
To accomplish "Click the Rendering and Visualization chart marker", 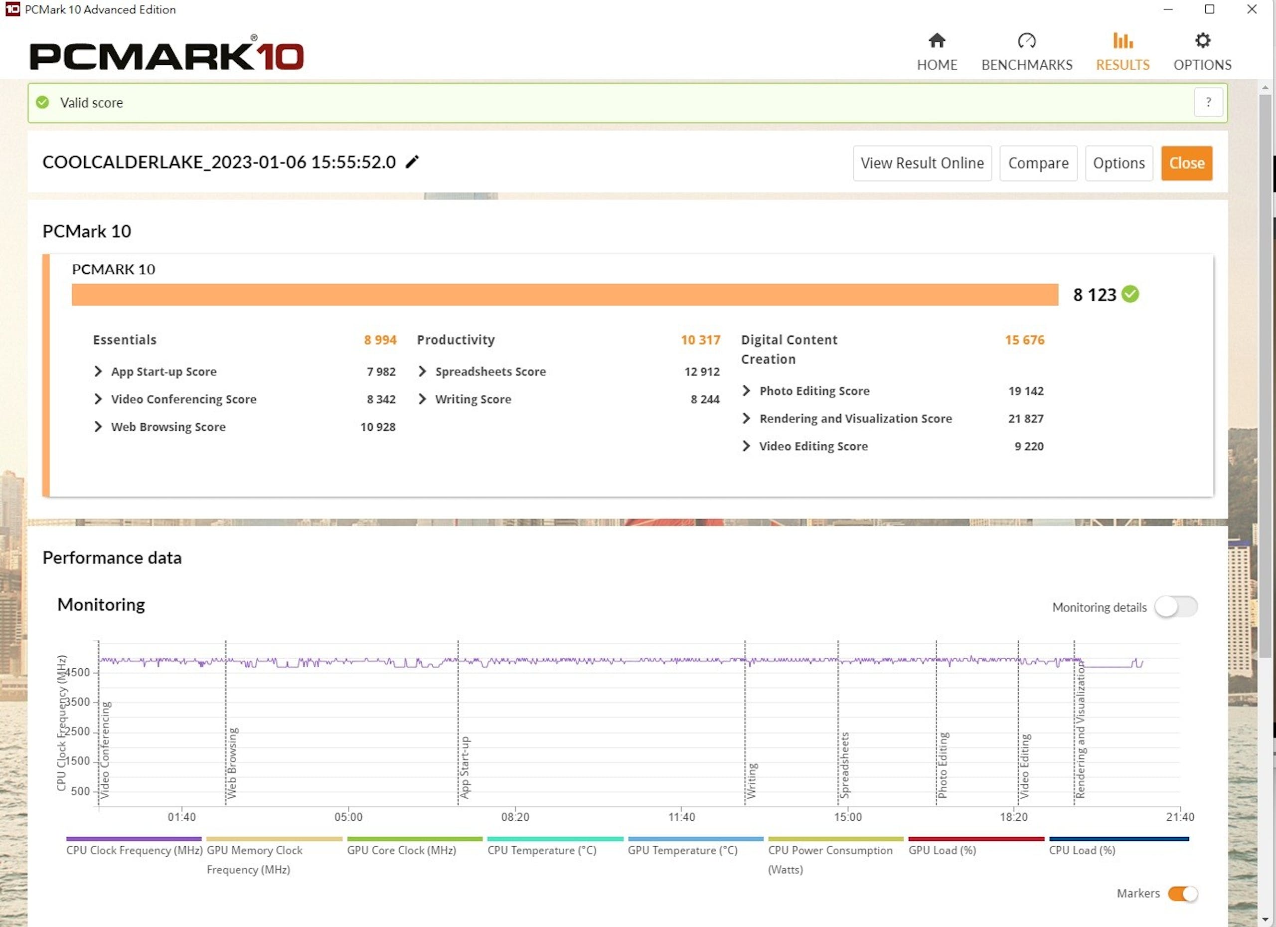I will pos(1080,730).
